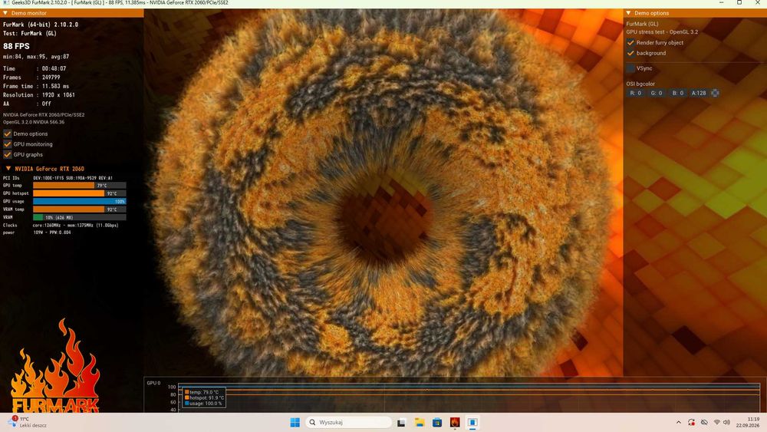
Task: Click the R: 0 color field
Action: pos(635,93)
